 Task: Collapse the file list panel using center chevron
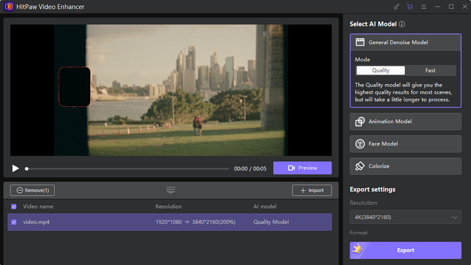[171, 190]
